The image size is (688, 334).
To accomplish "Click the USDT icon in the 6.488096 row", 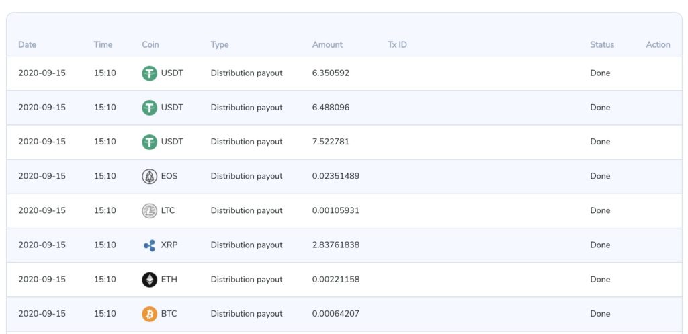I will click(x=149, y=108).
